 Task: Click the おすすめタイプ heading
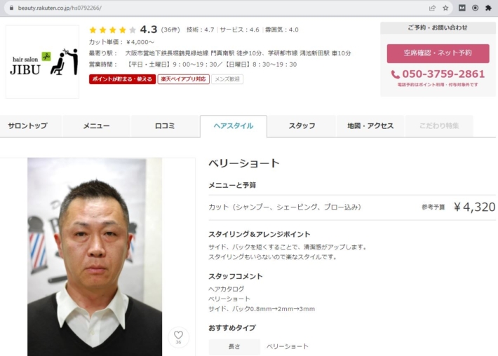[x=232, y=328]
